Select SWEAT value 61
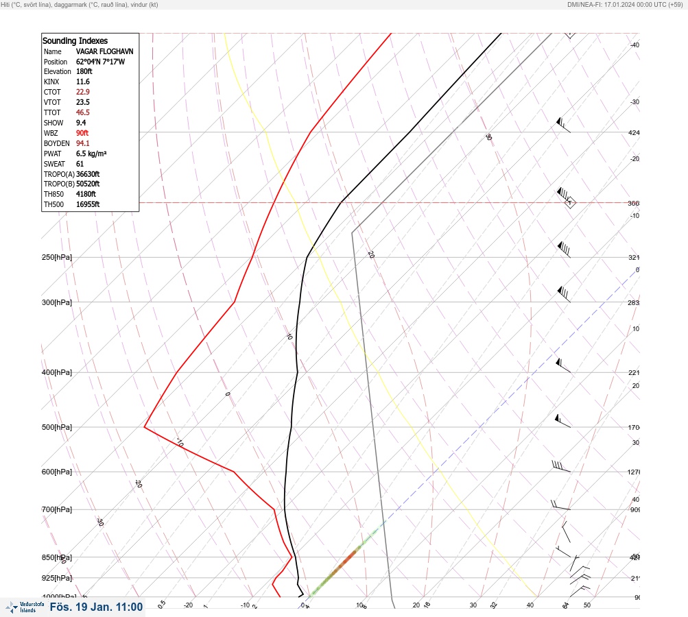Image resolution: width=688 pixels, height=617 pixels. (80, 164)
